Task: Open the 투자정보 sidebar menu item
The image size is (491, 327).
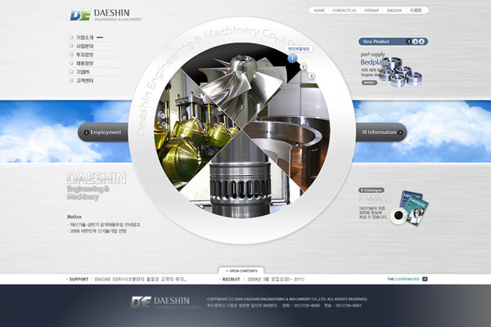Action: pyautogui.click(x=85, y=55)
